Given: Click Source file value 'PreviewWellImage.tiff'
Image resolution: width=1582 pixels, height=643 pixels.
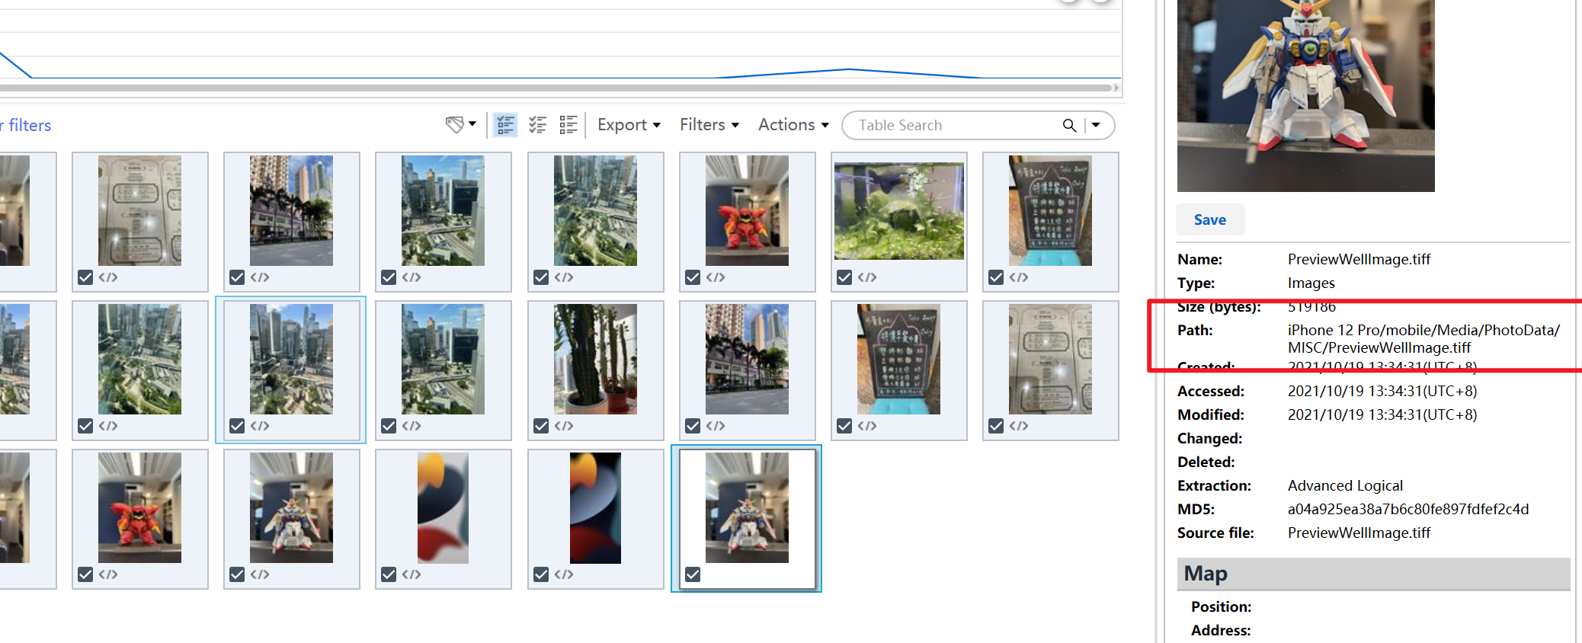Looking at the screenshot, I should 1359,533.
